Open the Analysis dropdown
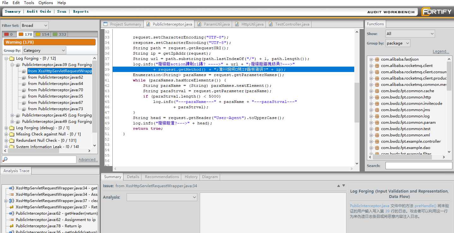Viewport: 454px width, 233px height. coord(162,197)
